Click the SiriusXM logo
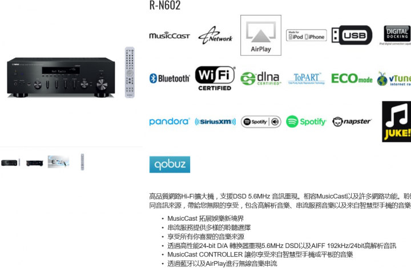 pos(215,121)
